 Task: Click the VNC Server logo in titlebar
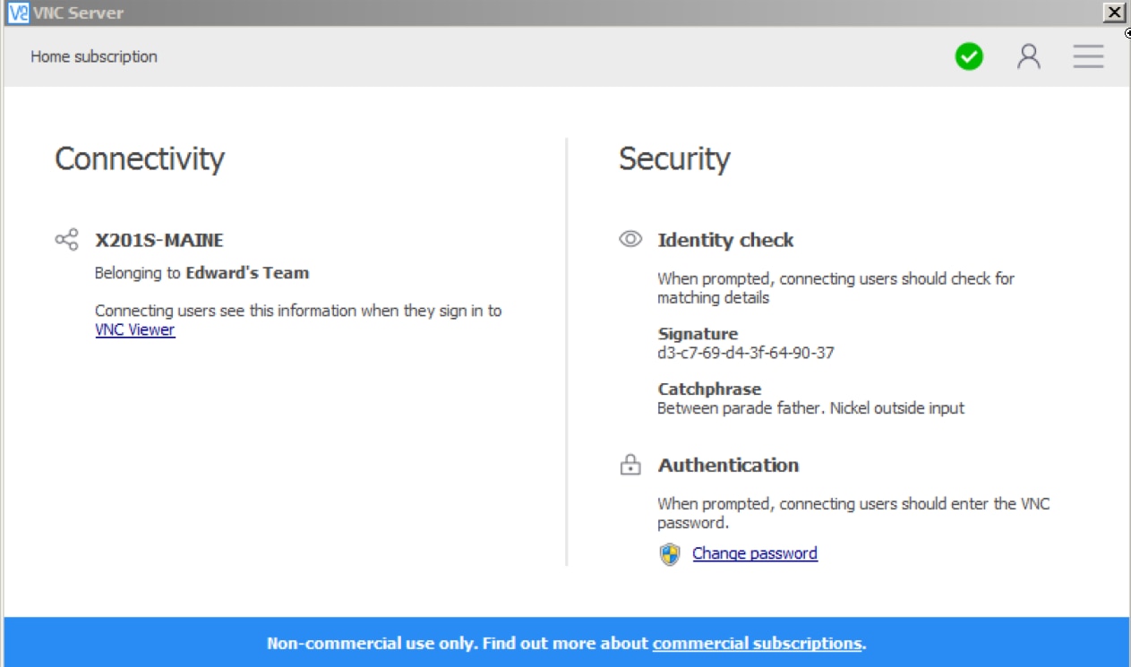19,13
